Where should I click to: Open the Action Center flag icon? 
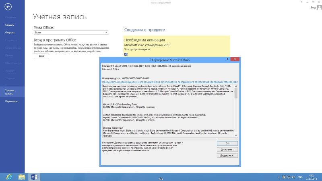click(x=284, y=177)
